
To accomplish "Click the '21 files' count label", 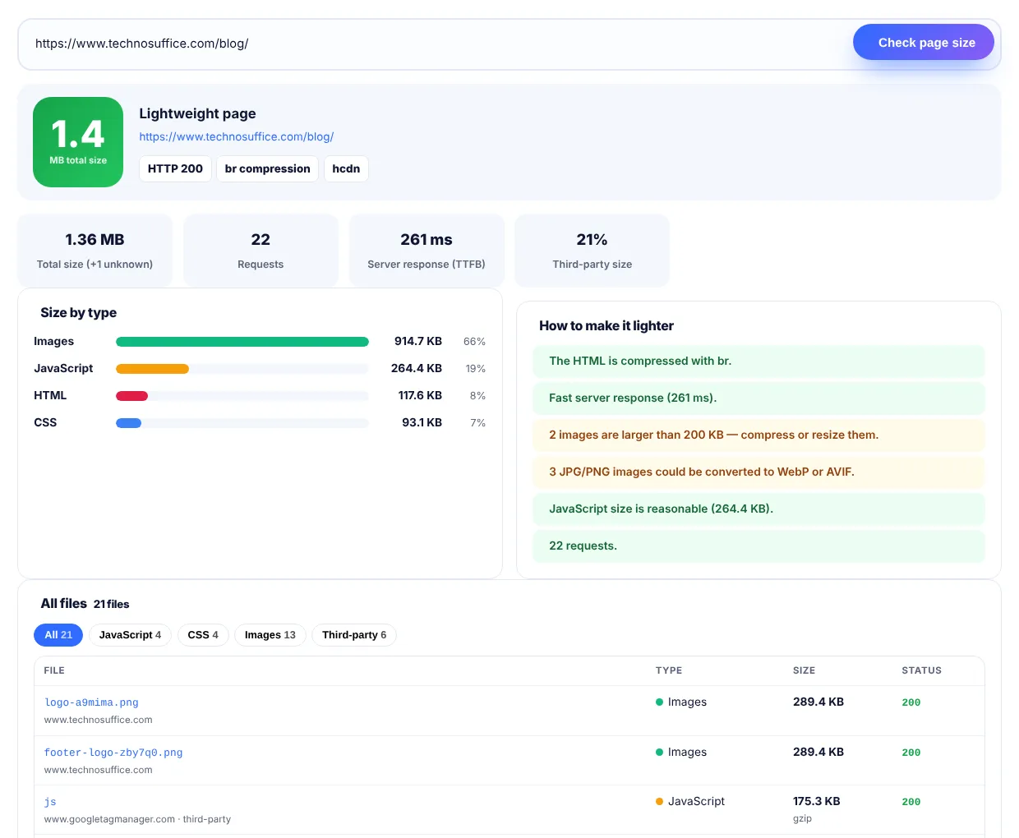I will tap(111, 604).
